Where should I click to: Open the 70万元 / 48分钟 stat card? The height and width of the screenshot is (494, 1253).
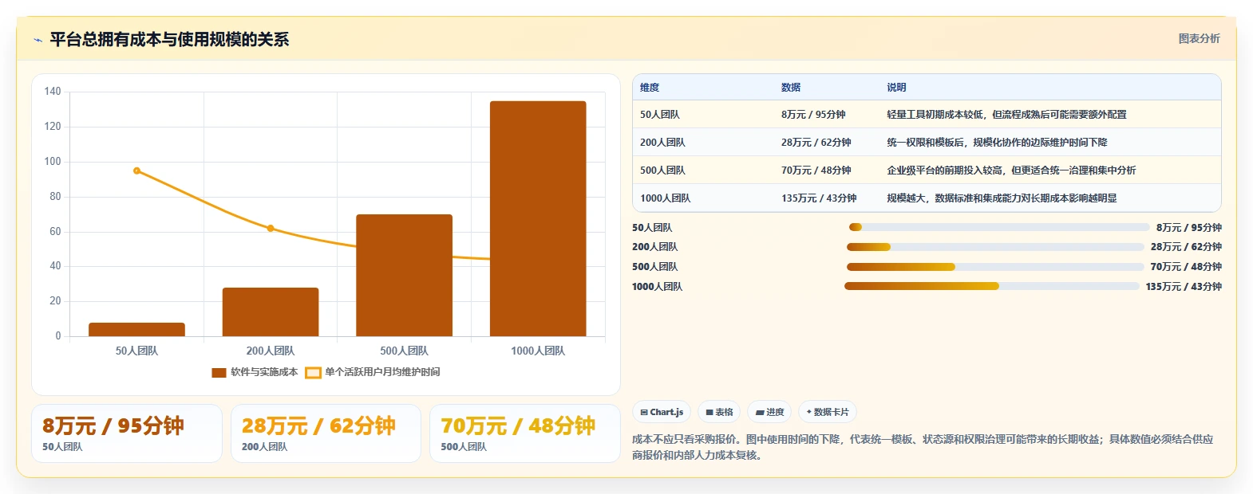click(525, 433)
